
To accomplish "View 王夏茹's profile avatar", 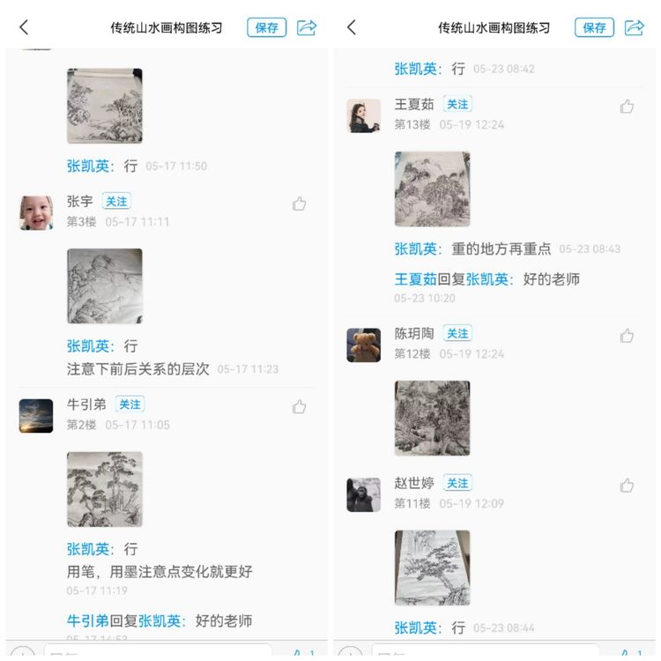I will click(x=363, y=116).
